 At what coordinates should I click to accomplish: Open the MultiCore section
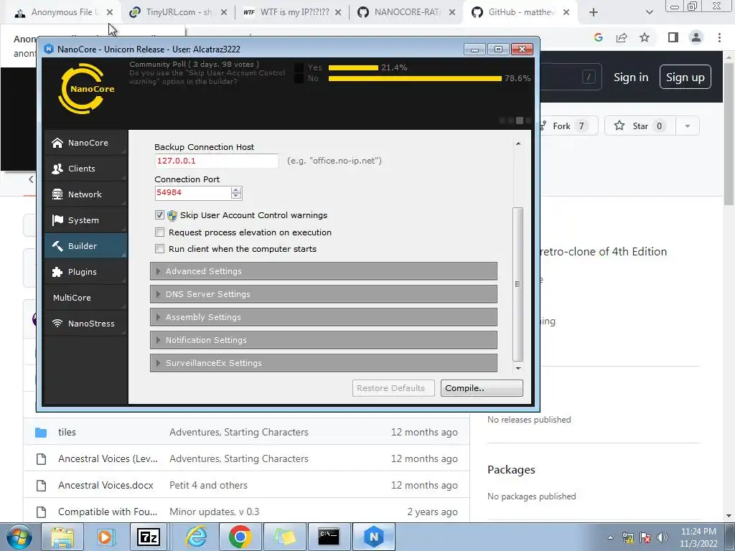coord(86,298)
